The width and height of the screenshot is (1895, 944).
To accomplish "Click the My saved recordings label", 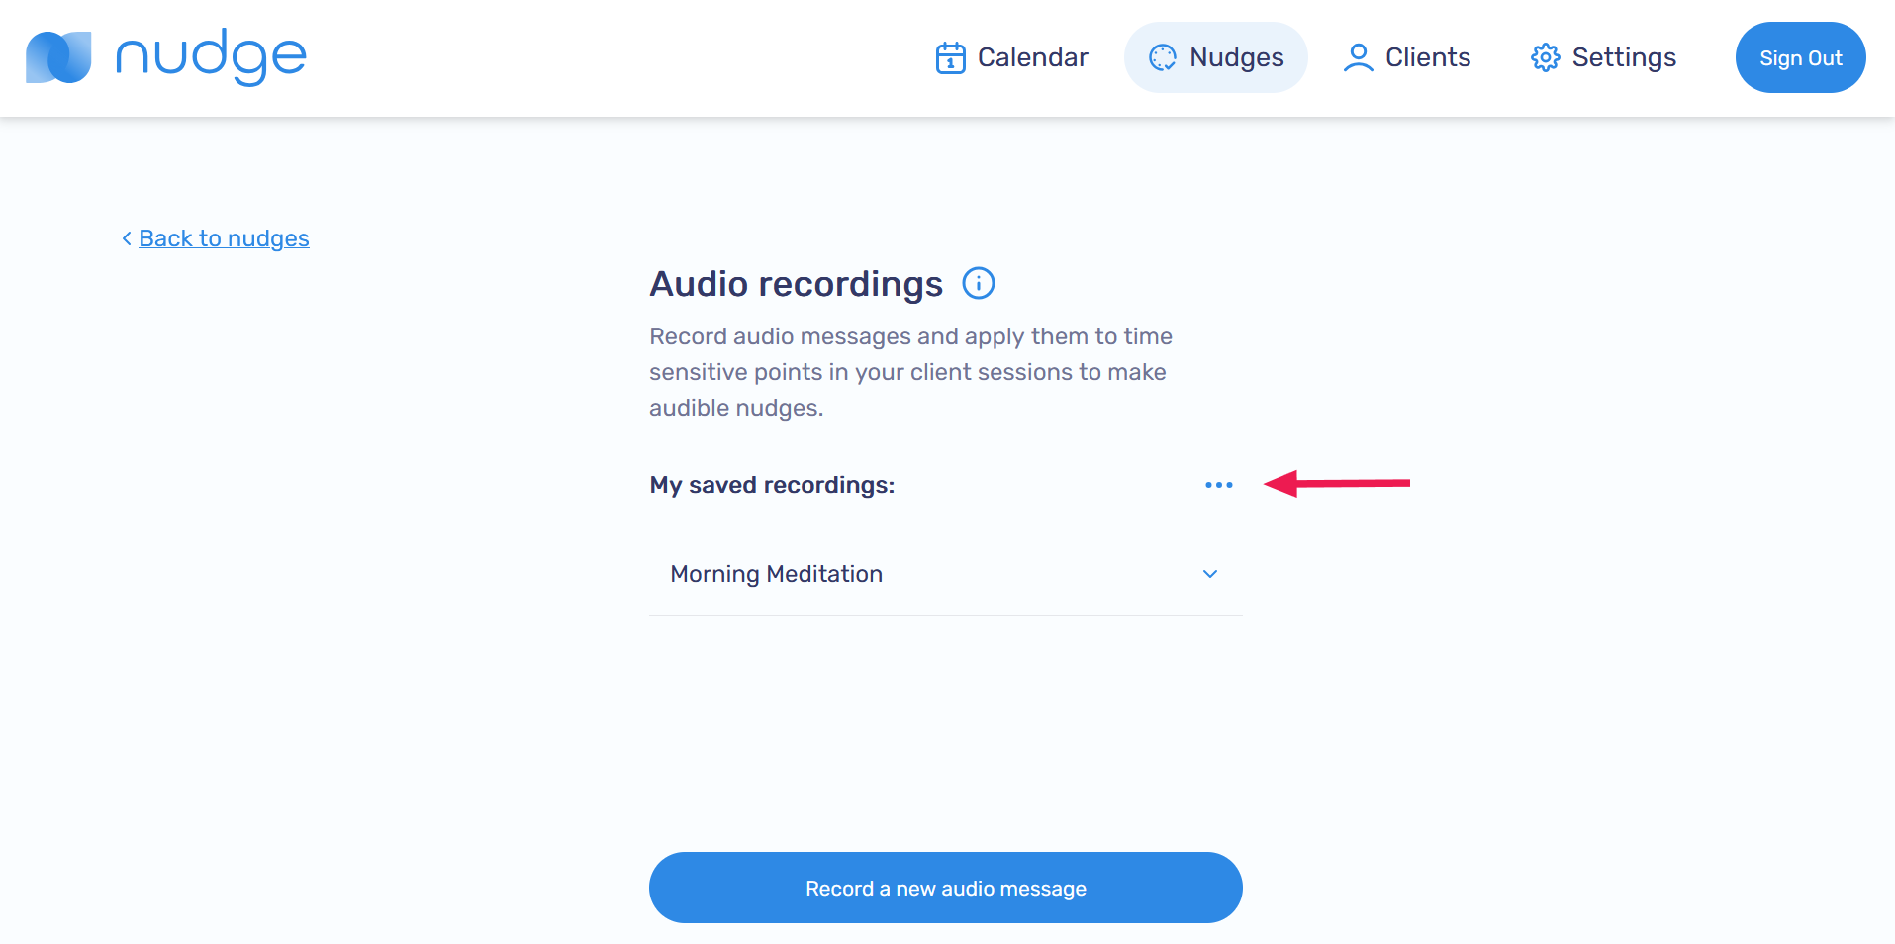I will [772, 485].
